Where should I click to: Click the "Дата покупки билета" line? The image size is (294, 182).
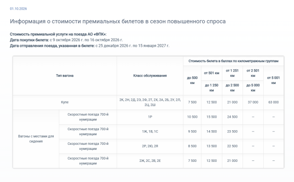(x=66, y=40)
